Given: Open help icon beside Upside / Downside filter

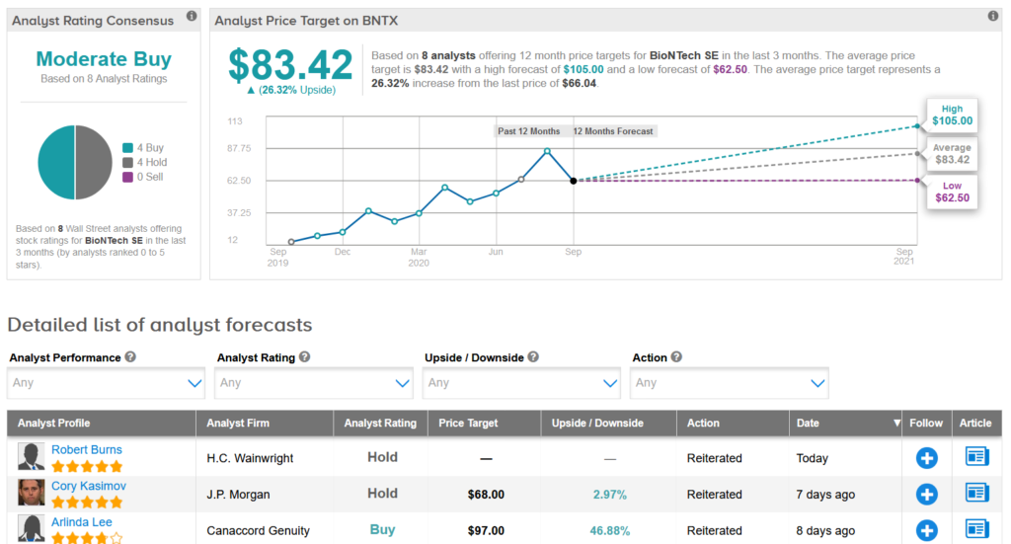Looking at the screenshot, I should (533, 356).
